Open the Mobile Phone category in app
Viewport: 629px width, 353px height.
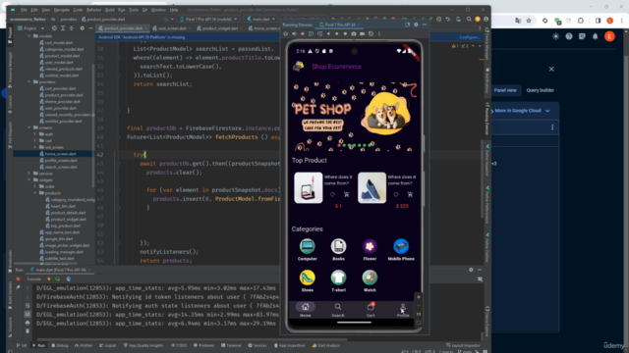tap(401, 249)
